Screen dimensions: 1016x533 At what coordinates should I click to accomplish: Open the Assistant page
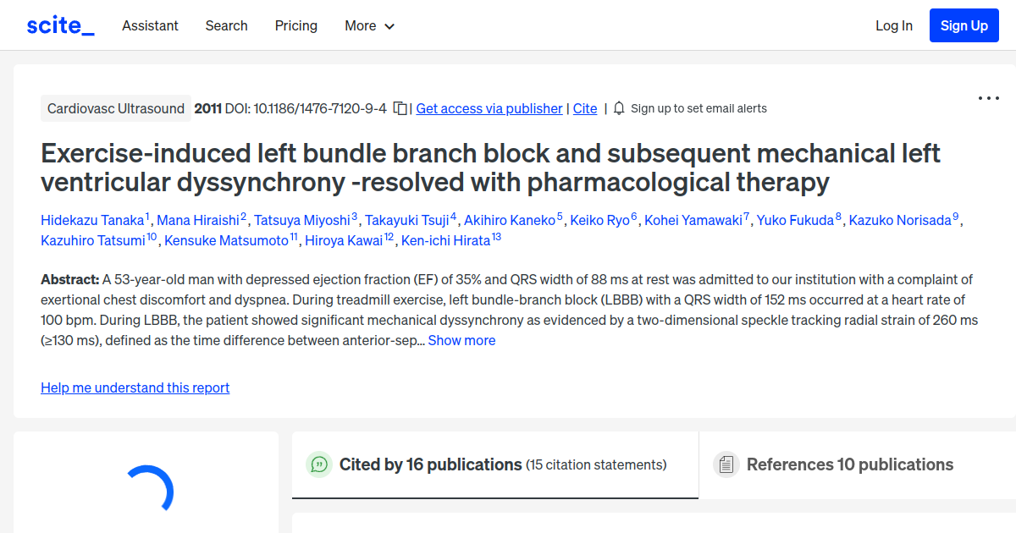point(150,25)
